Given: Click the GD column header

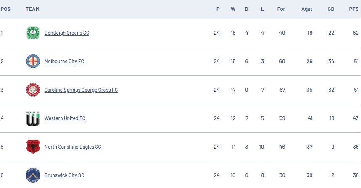Looking at the screenshot, I should pos(331,9).
